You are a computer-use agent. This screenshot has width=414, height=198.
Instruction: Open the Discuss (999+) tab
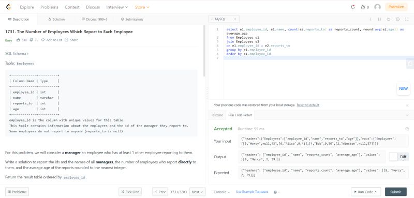[x=94, y=19]
